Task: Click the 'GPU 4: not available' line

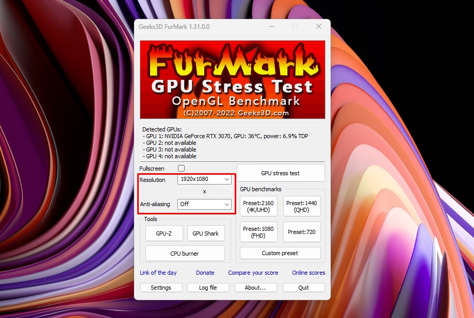Action: point(170,156)
